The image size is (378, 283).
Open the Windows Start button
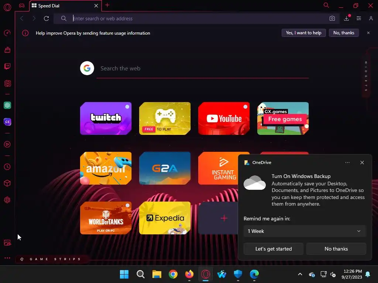[124, 274]
